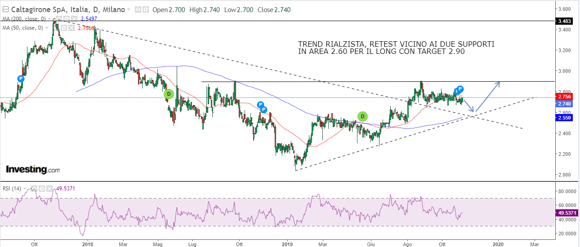
Task: Open settings gear for Caltagirone SpA series
Action: (145, 9)
